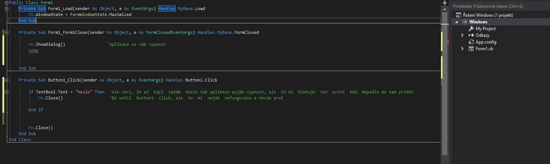Click the red error marker in scrollbar margin
The width and height of the screenshot is (550, 164).
point(448,42)
